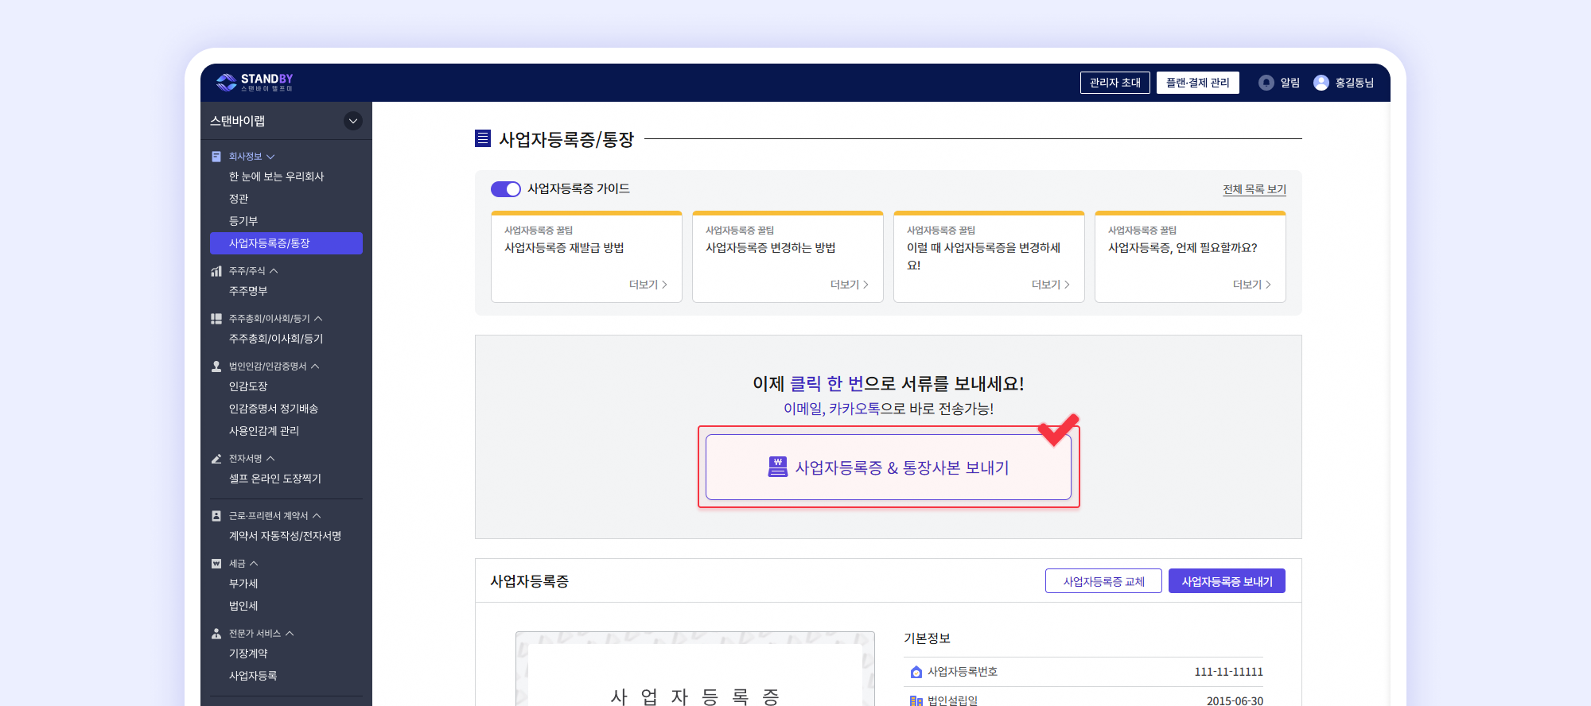Click the 근로·프리랜서 계약서 section icon

point(216,516)
